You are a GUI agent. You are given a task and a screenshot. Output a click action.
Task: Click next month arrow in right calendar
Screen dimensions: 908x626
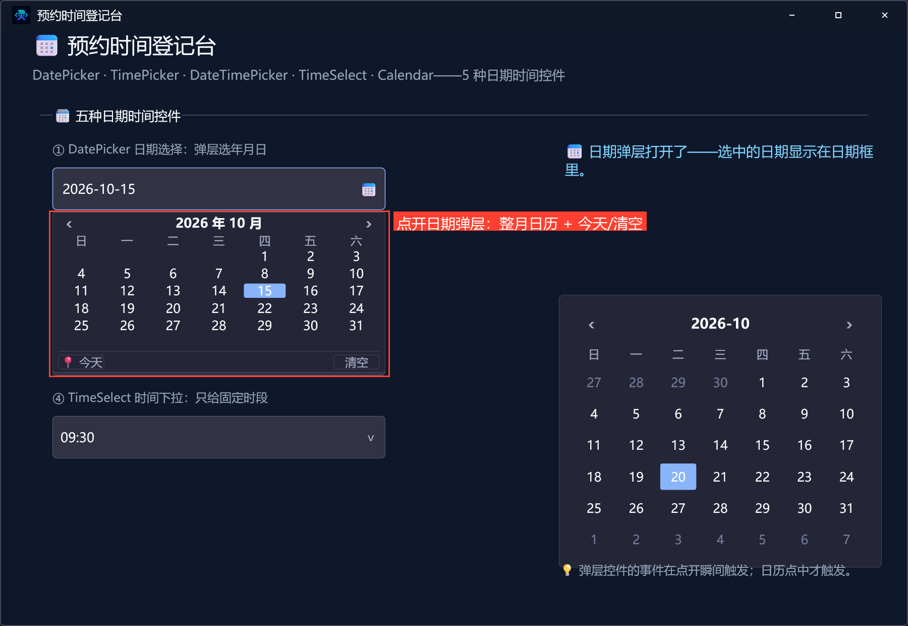(x=849, y=325)
